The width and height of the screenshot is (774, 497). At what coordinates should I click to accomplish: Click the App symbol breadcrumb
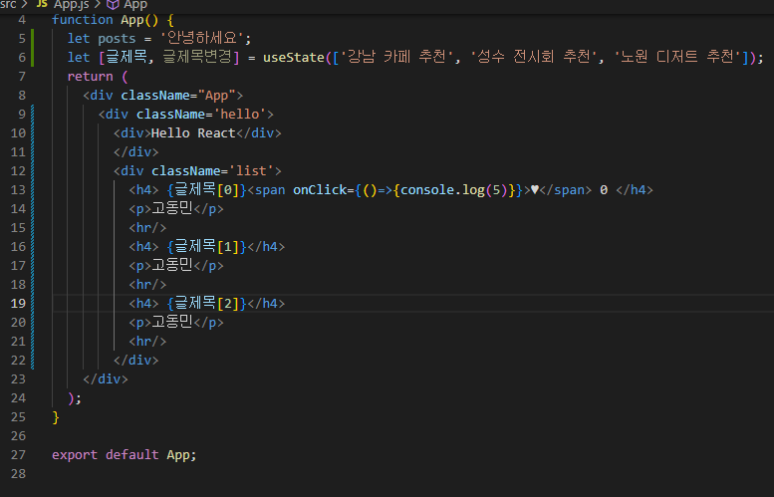pyautogui.click(x=135, y=5)
